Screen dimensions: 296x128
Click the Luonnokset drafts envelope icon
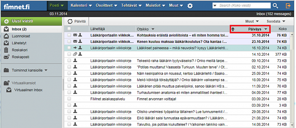[x=6, y=36]
